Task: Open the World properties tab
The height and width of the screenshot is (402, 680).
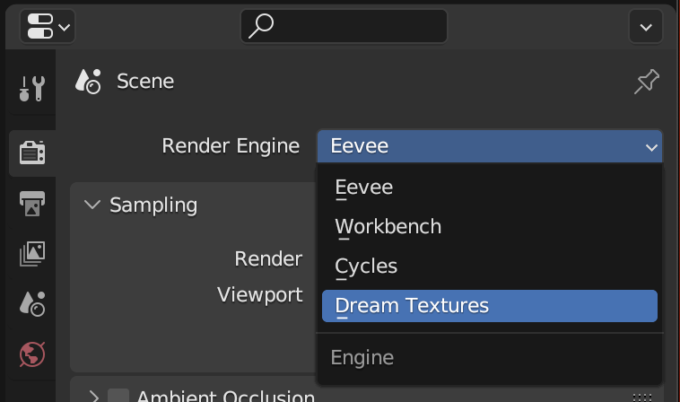Action: pyautogui.click(x=32, y=354)
